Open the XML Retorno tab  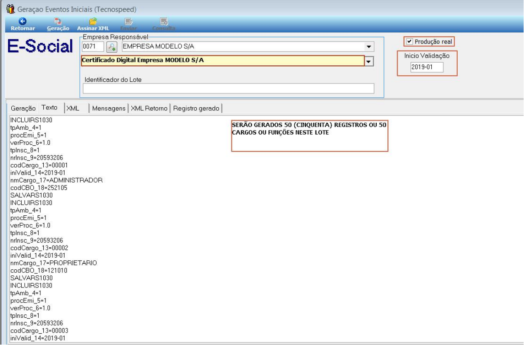click(149, 108)
